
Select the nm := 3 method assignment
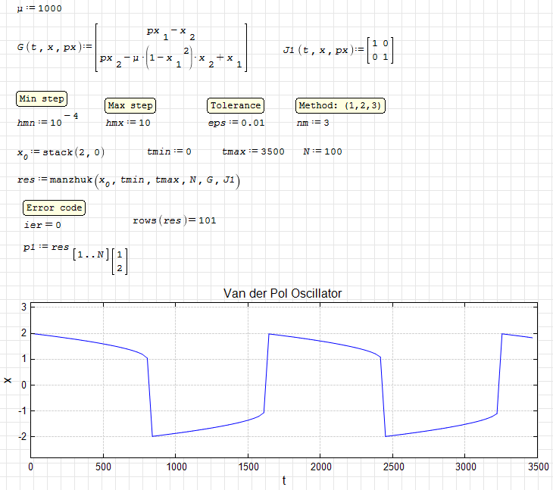(313, 123)
